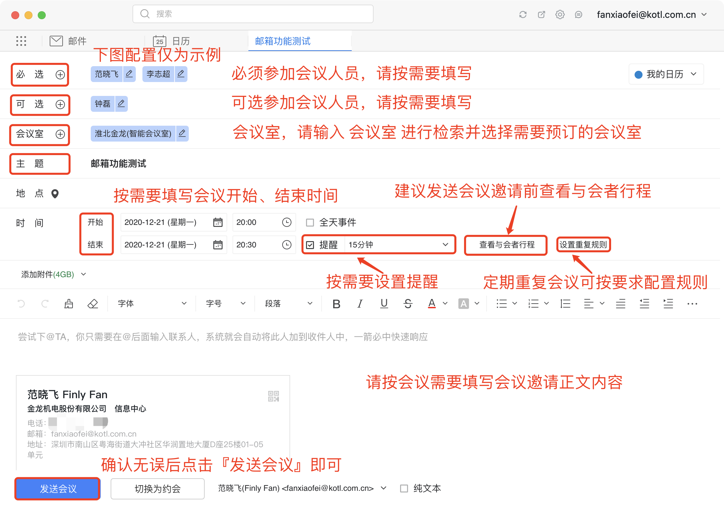724x510 pixels.
Task: Edit attendee 李志超 pencil icon
Action: click(x=181, y=74)
